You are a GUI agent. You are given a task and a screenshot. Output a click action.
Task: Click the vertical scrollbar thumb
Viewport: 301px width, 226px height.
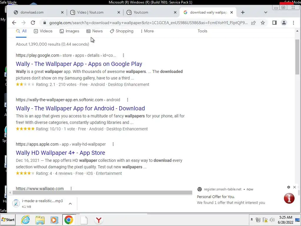(297, 57)
